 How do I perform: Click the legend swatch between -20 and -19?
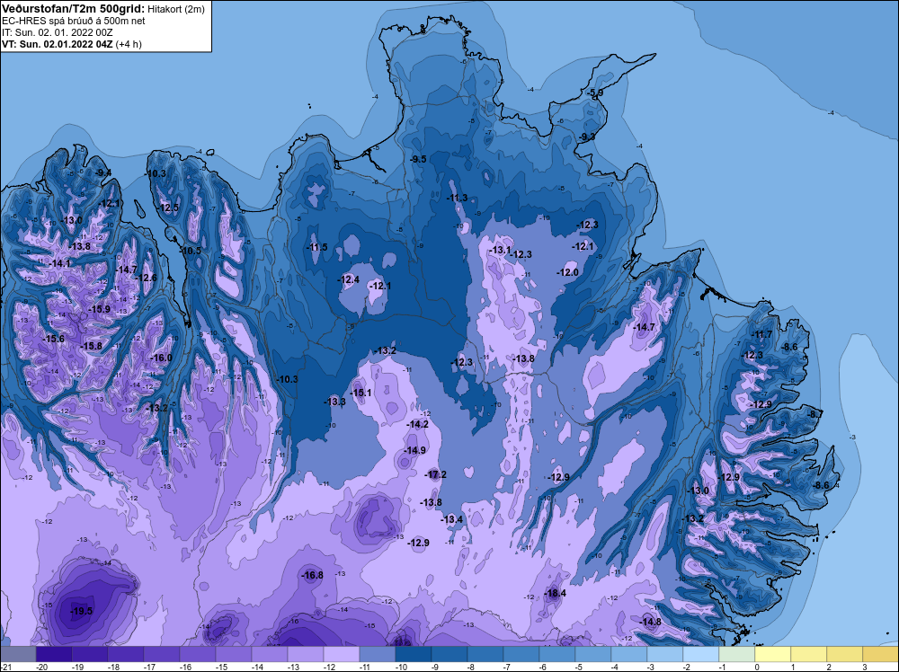[x=54, y=654]
